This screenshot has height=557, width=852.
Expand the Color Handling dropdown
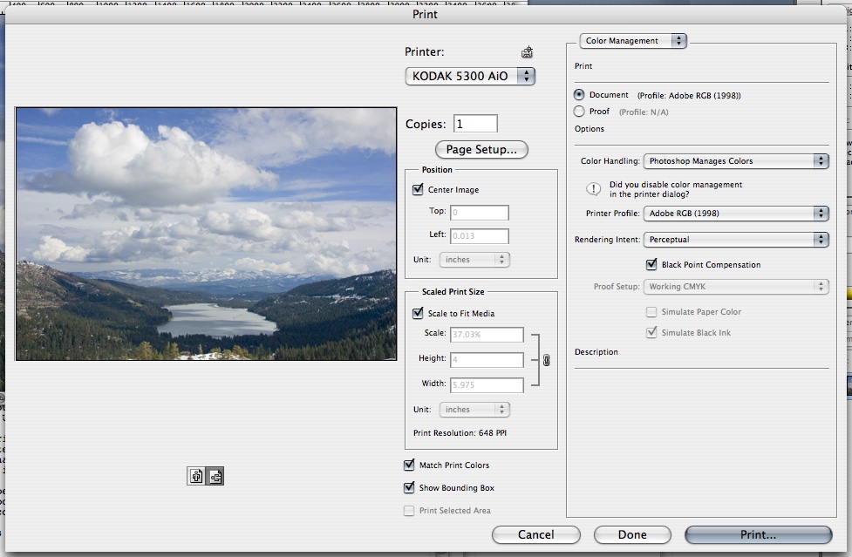pos(735,161)
